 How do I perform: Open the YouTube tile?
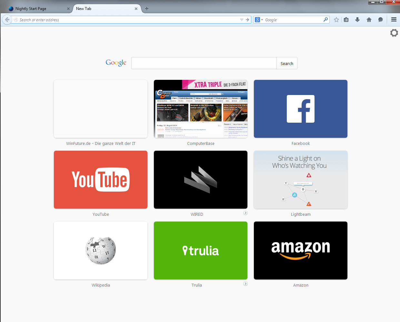pos(101,180)
